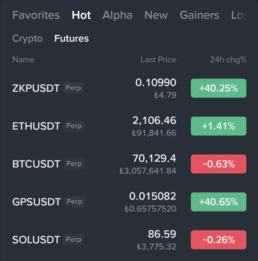Sort by 24h chg% header
Viewport: 258px width, 261px height.
point(228,60)
